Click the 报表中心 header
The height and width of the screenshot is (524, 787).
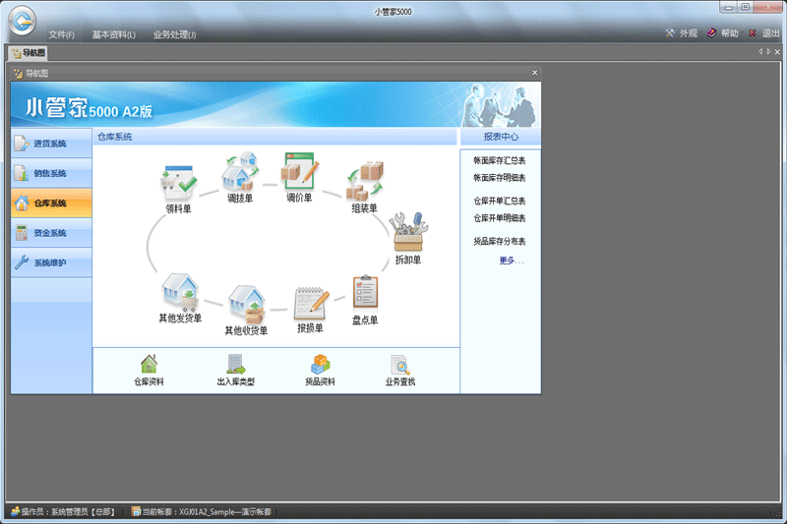[501, 137]
